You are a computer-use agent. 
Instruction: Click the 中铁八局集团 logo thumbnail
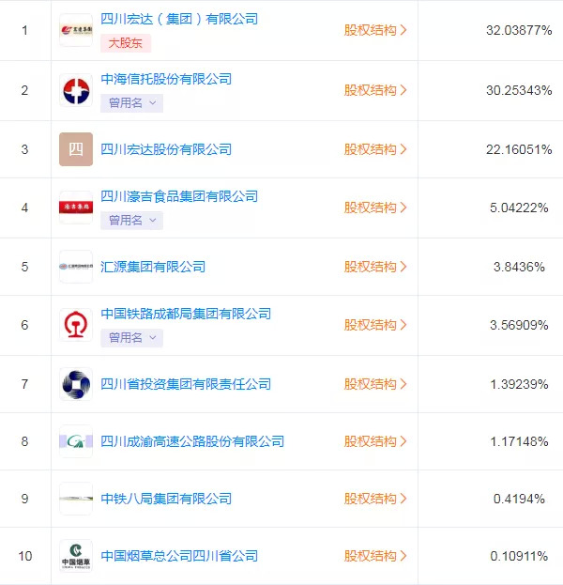click(76, 499)
